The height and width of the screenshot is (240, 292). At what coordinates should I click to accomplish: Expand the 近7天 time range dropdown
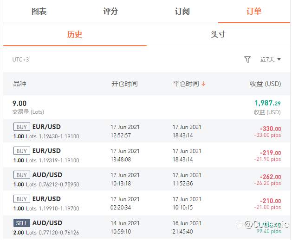point(270,60)
